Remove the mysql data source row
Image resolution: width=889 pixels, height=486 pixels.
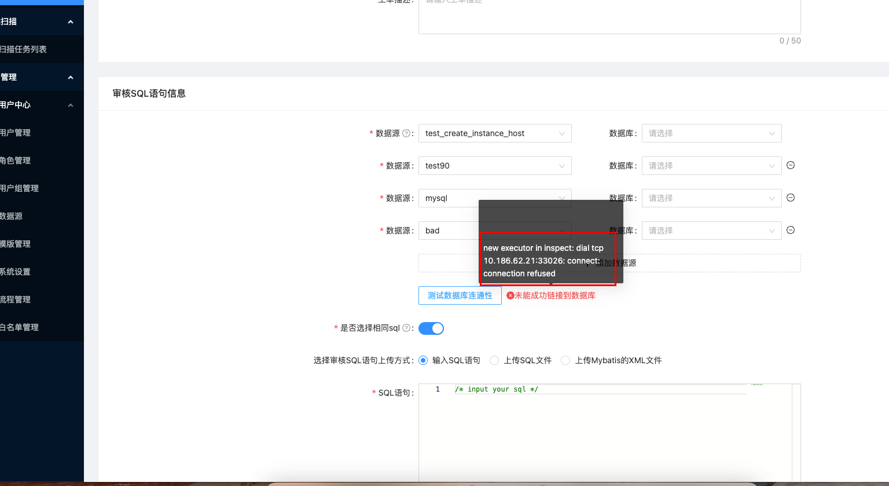pos(791,198)
